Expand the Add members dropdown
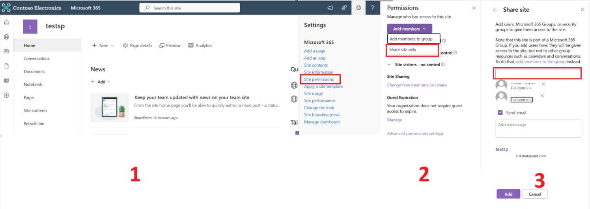The height and width of the screenshot is (209, 590). [x=409, y=29]
